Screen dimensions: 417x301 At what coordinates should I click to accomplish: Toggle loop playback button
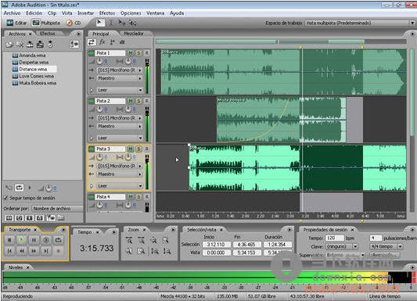58,240
